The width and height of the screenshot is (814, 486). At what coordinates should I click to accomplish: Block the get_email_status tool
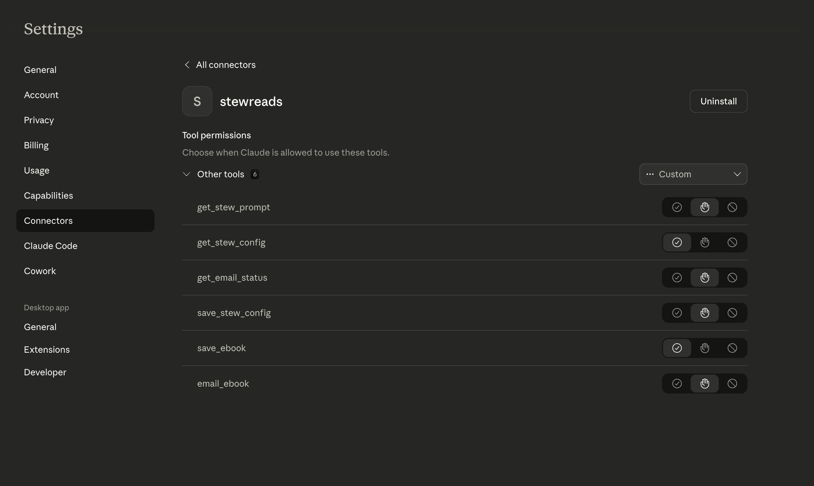[732, 278]
